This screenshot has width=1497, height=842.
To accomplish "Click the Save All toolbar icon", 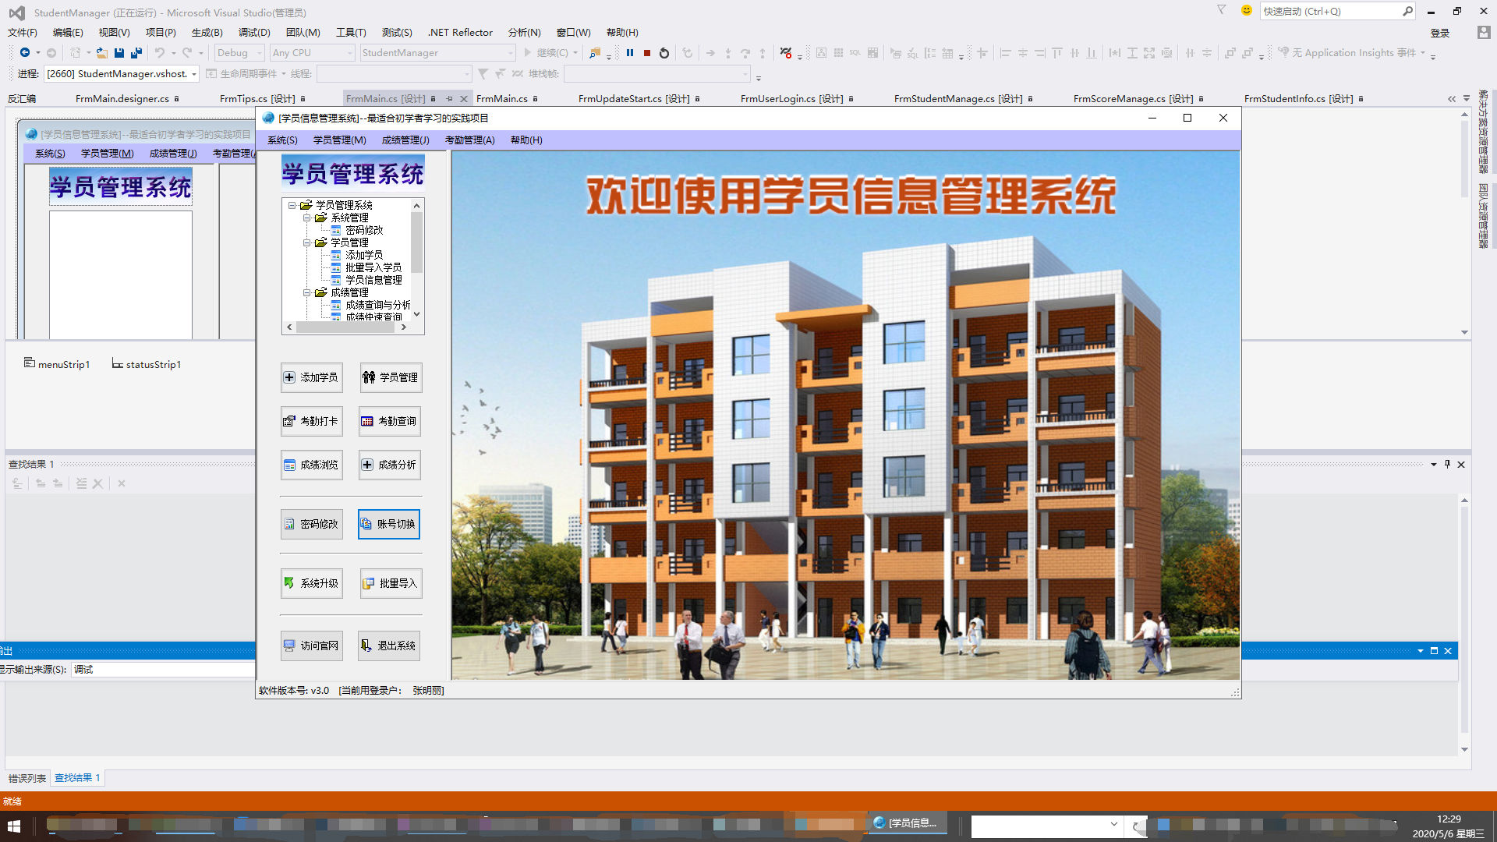I will (x=136, y=53).
